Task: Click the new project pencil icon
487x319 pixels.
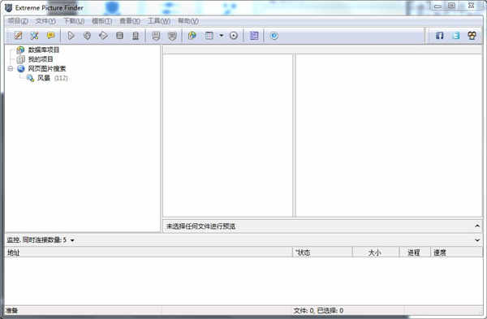Action: pos(18,36)
